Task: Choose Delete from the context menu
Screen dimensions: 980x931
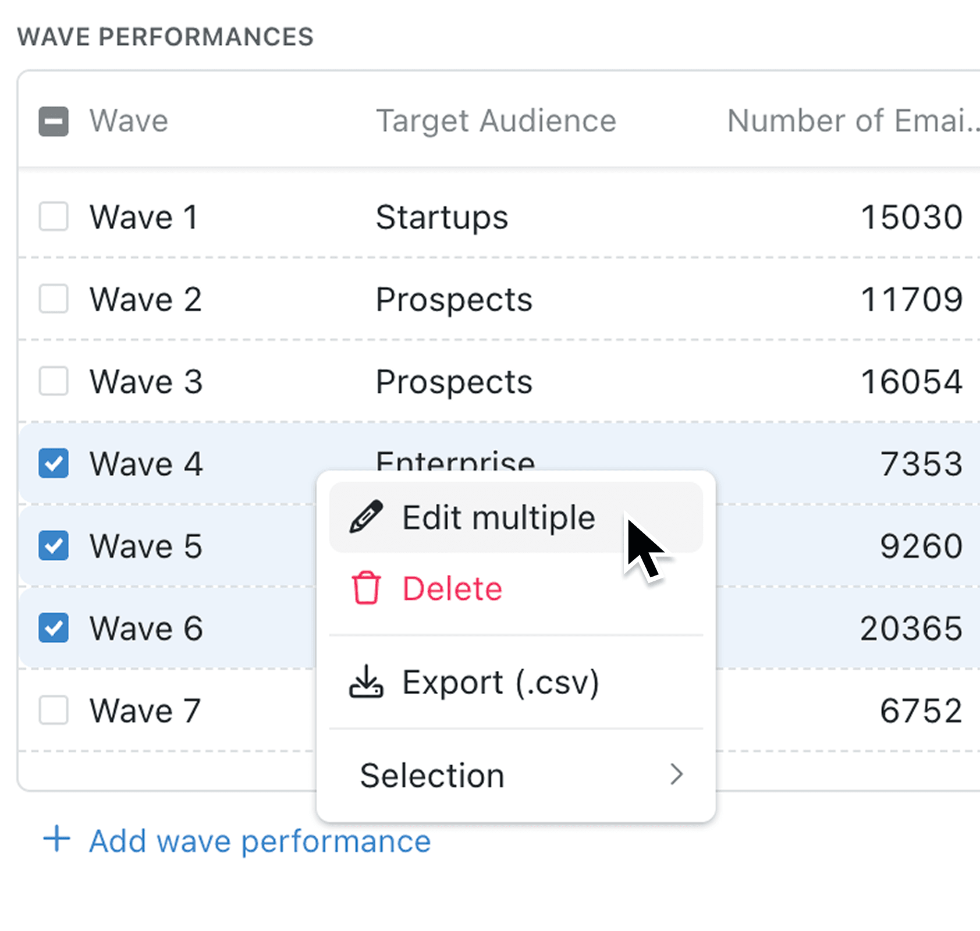Action: pyautogui.click(x=452, y=588)
